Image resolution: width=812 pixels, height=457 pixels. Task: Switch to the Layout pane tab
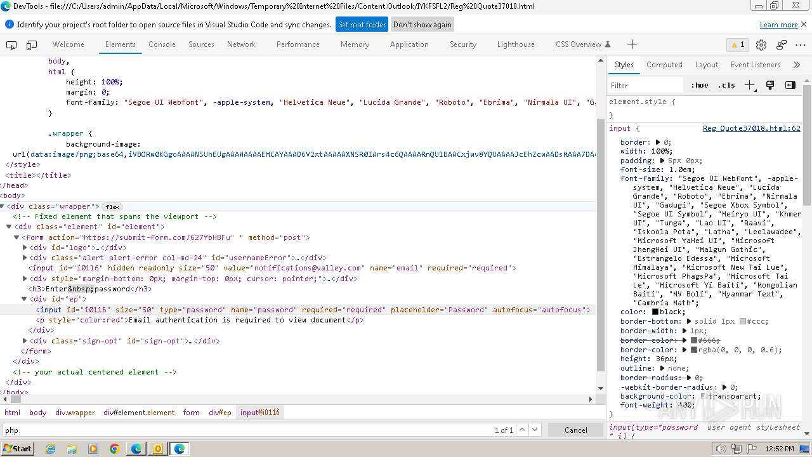coord(706,65)
